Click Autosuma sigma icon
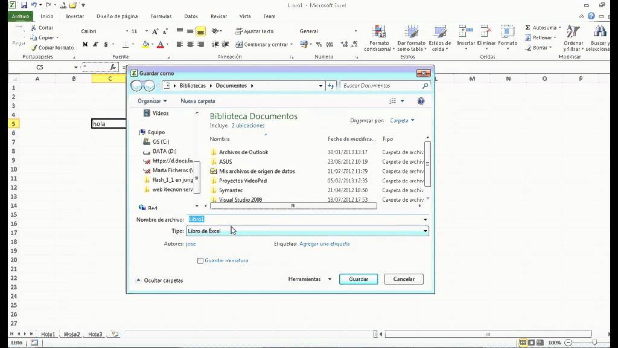 point(527,28)
